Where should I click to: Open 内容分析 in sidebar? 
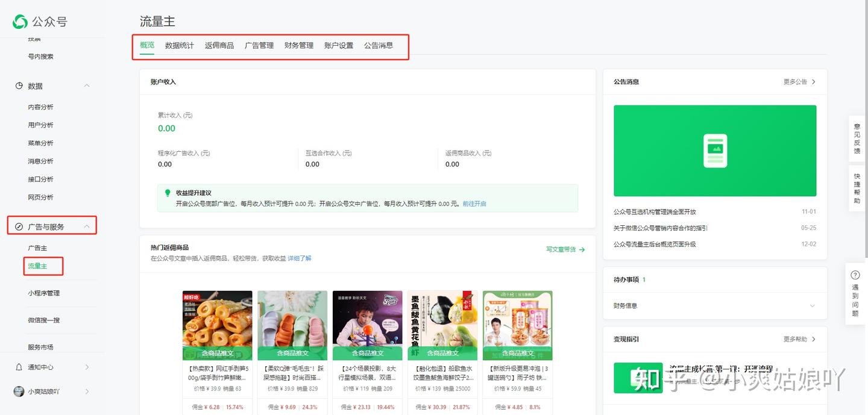coord(41,107)
